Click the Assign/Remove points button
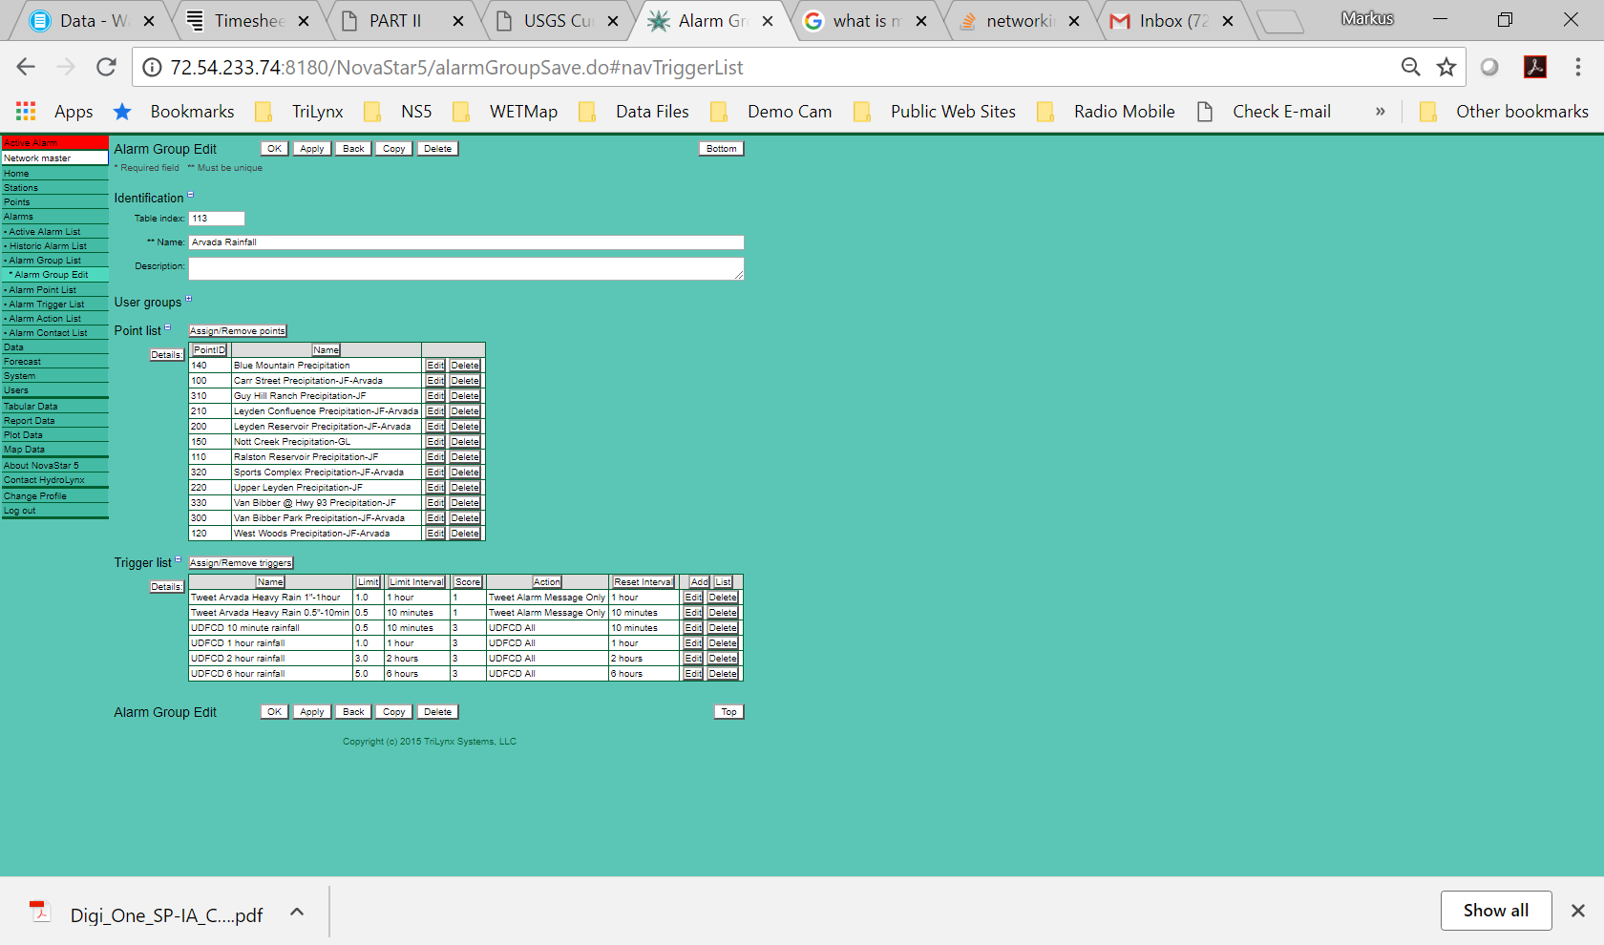 [x=238, y=331]
